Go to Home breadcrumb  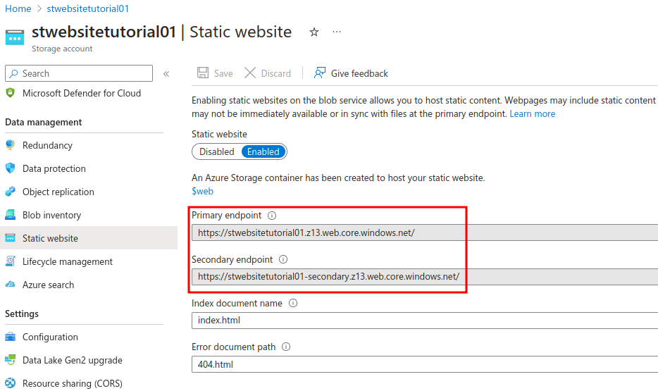pyautogui.click(x=18, y=8)
